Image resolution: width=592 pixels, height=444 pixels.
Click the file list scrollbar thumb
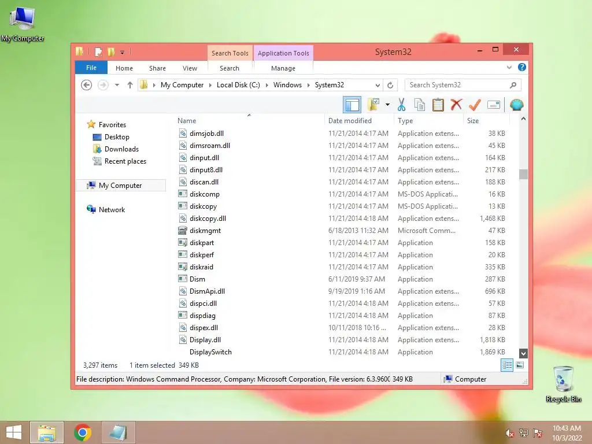pyautogui.click(x=523, y=174)
